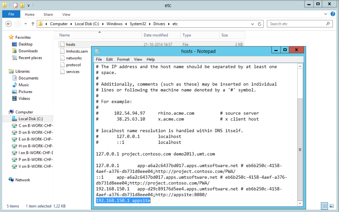Navigate to Windows in the breadcrumb
This screenshot has height=212, width=339.
tap(114, 24)
